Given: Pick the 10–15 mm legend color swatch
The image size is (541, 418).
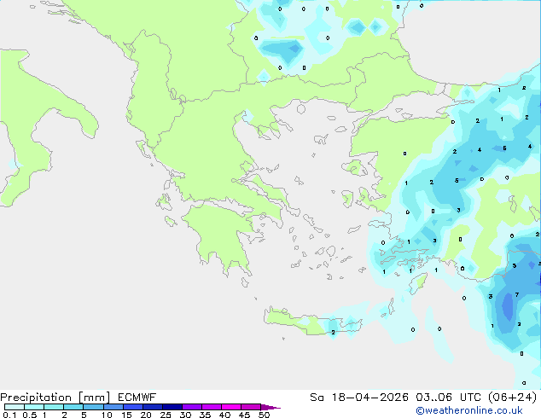Looking at the screenshot, I should pos(113,407).
